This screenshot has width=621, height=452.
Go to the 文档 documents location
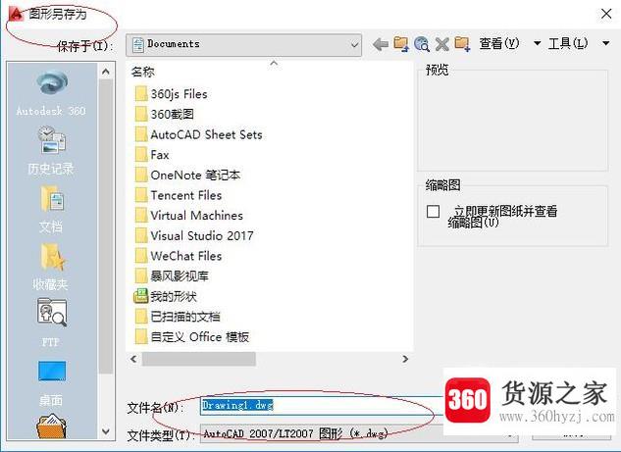(x=51, y=209)
